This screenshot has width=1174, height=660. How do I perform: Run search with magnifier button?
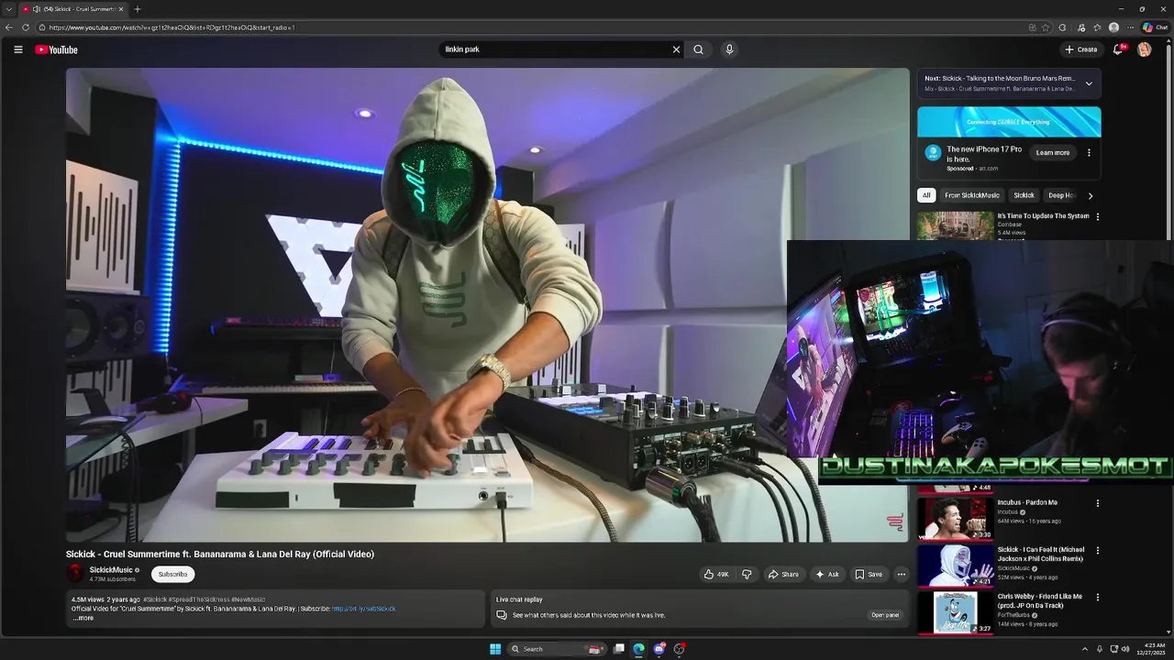click(698, 49)
